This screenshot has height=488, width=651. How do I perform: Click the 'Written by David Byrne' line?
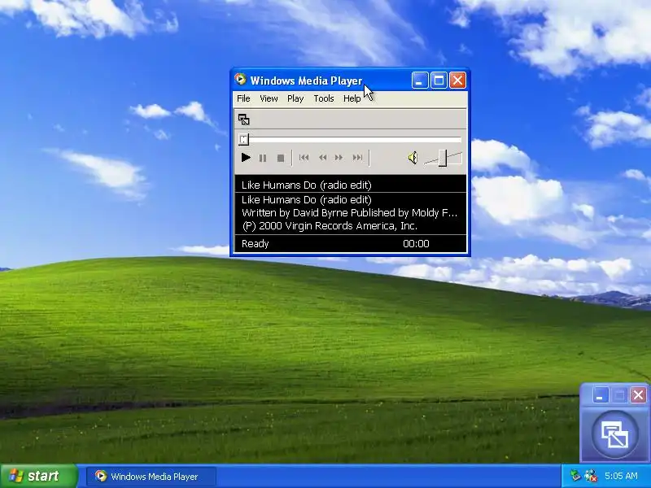click(350, 213)
